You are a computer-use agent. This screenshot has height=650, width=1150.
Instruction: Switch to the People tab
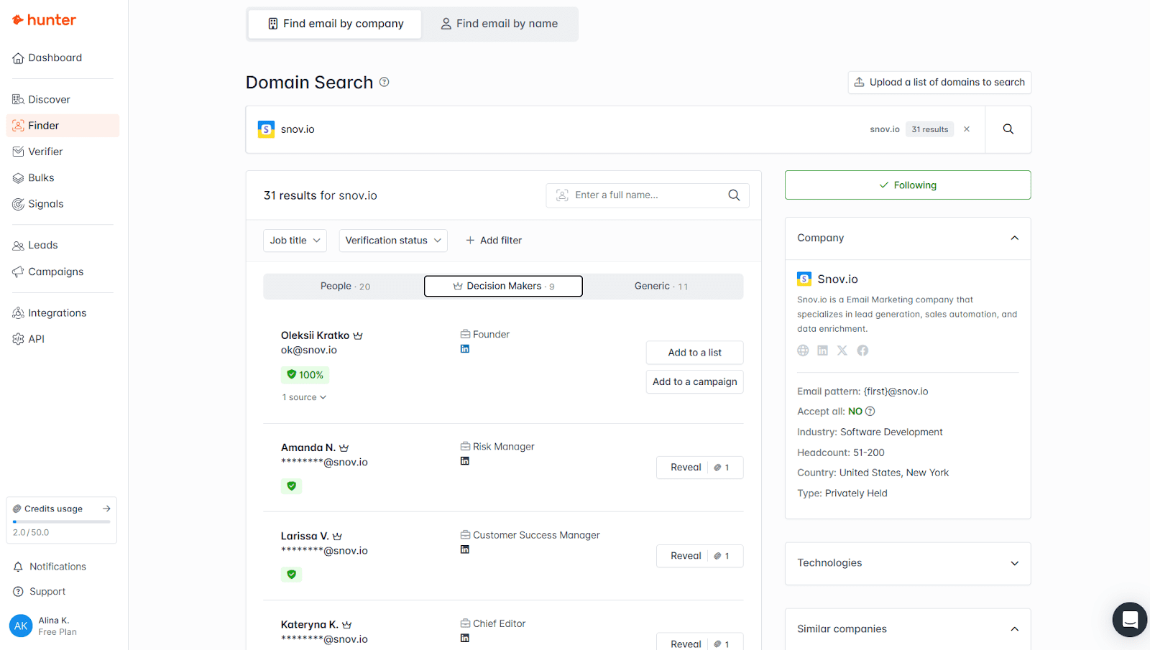344,287
